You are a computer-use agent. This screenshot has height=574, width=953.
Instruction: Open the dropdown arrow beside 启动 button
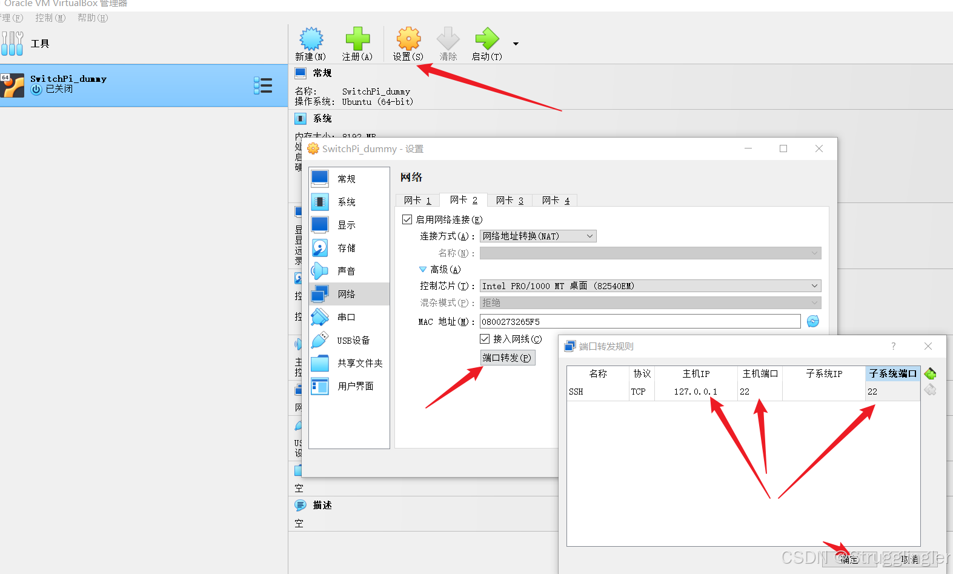(516, 44)
